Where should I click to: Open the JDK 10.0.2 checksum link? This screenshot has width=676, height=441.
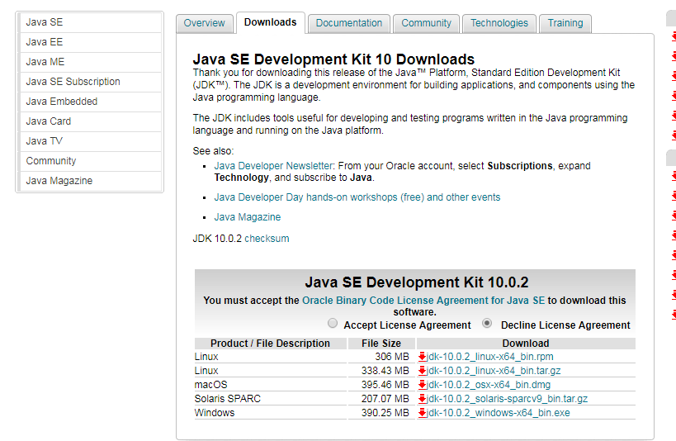(267, 239)
